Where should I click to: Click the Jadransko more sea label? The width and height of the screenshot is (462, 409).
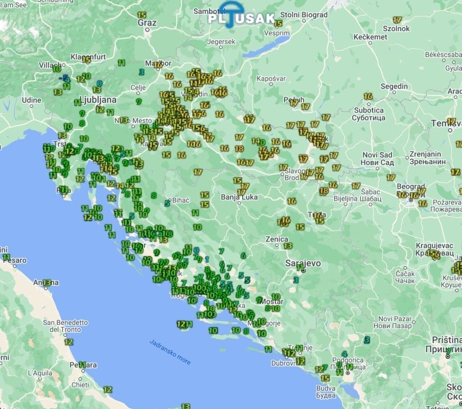click(x=170, y=352)
